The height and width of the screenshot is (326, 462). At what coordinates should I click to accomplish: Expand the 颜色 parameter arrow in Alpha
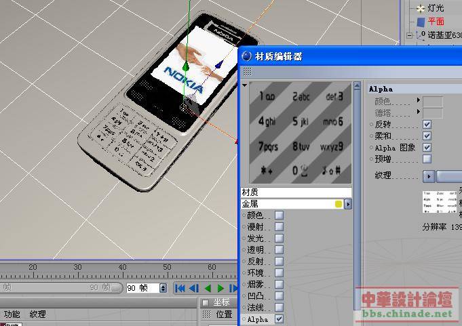tap(418, 100)
